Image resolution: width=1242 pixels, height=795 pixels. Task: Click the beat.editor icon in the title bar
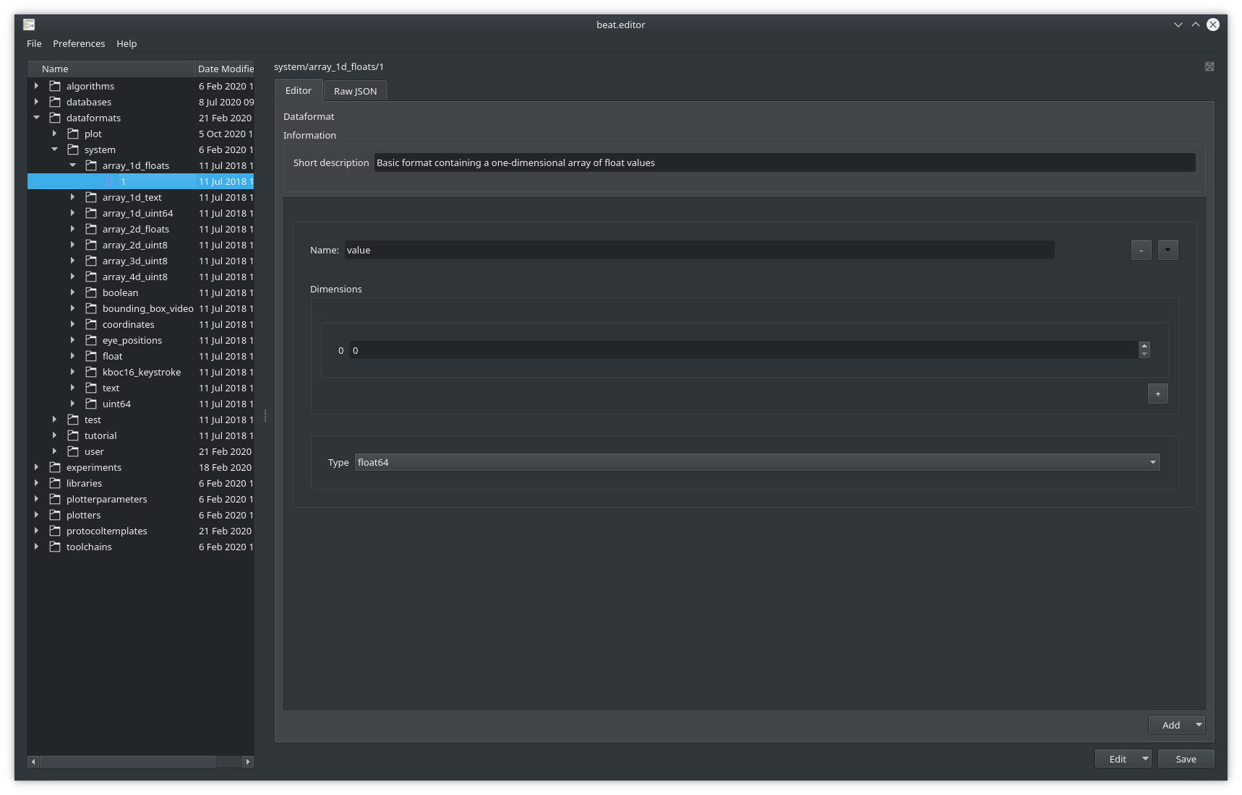click(28, 24)
